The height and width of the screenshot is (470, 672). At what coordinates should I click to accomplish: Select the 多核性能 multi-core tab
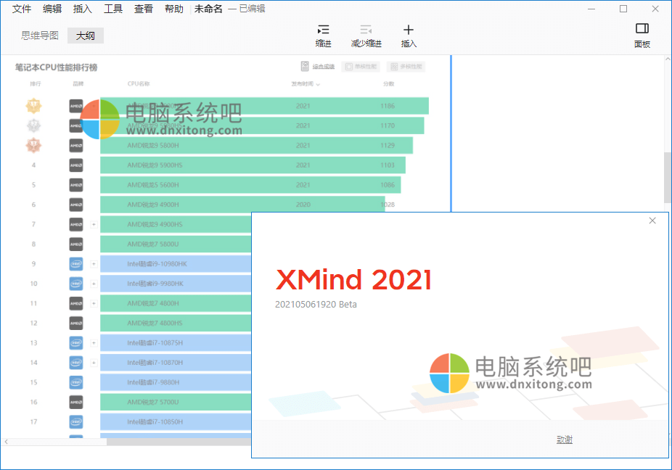406,67
